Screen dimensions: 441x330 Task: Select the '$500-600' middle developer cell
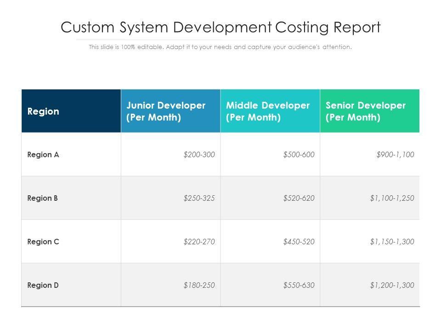tap(299, 155)
